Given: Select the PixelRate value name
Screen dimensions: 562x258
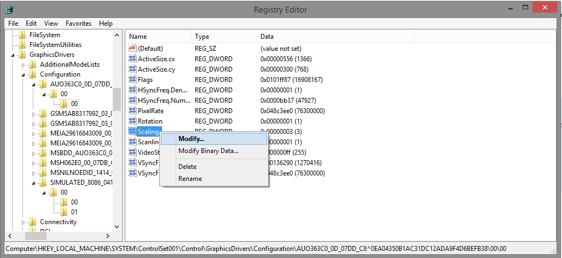Looking at the screenshot, I should click(150, 110).
